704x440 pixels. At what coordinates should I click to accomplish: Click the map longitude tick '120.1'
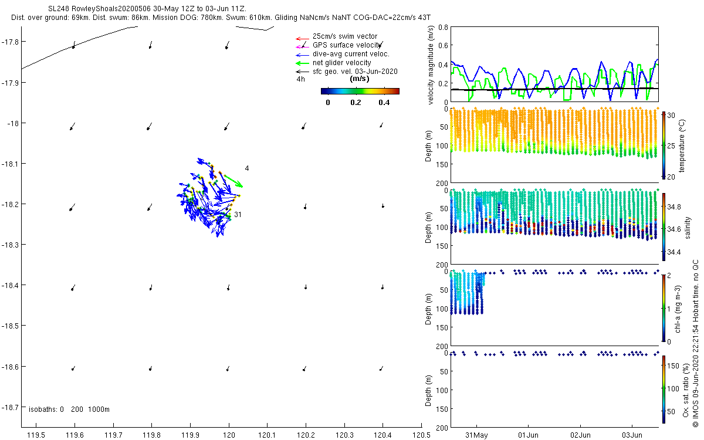coord(268,435)
